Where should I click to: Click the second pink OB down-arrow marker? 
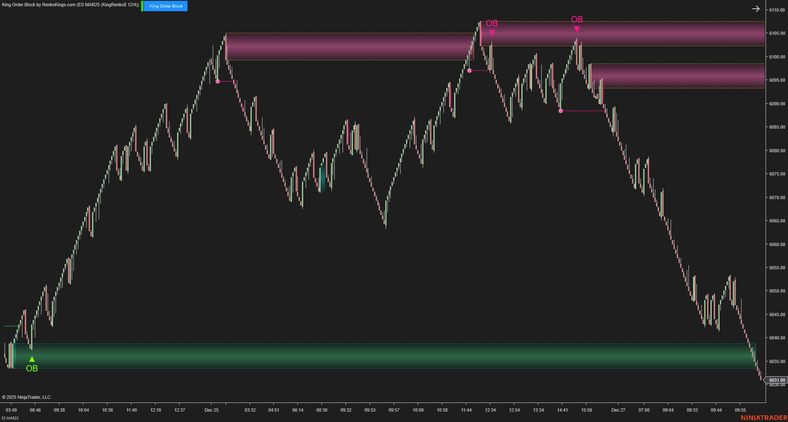coord(577,29)
